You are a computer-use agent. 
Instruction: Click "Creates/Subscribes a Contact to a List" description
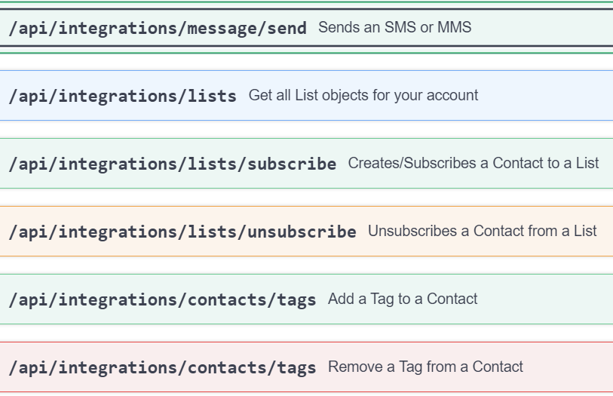click(473, 163)
